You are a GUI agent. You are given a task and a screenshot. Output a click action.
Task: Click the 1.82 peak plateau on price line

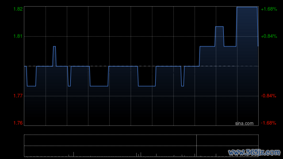[x=247, y=7]
